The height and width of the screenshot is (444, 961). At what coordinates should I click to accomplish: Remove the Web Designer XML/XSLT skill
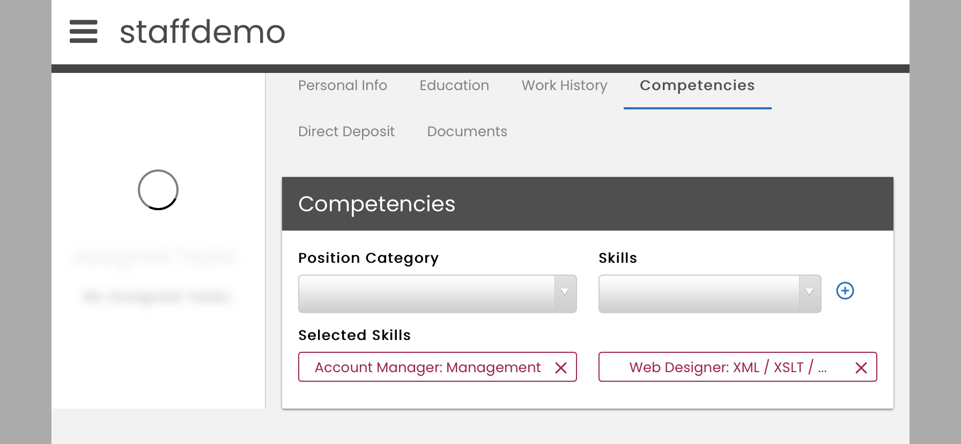tap(861, 368)
